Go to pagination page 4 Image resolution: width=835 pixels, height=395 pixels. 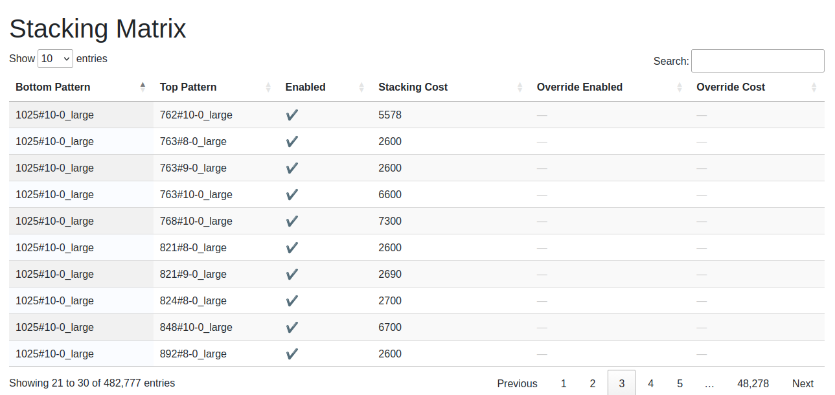pyautogui.click(x=651, y=383)
